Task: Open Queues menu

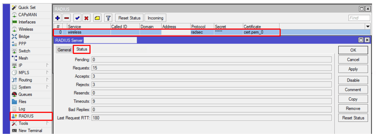Action: coord(25,94)
